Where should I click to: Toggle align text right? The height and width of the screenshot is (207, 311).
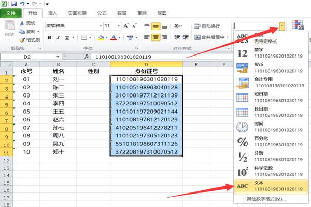pos(165,37)
